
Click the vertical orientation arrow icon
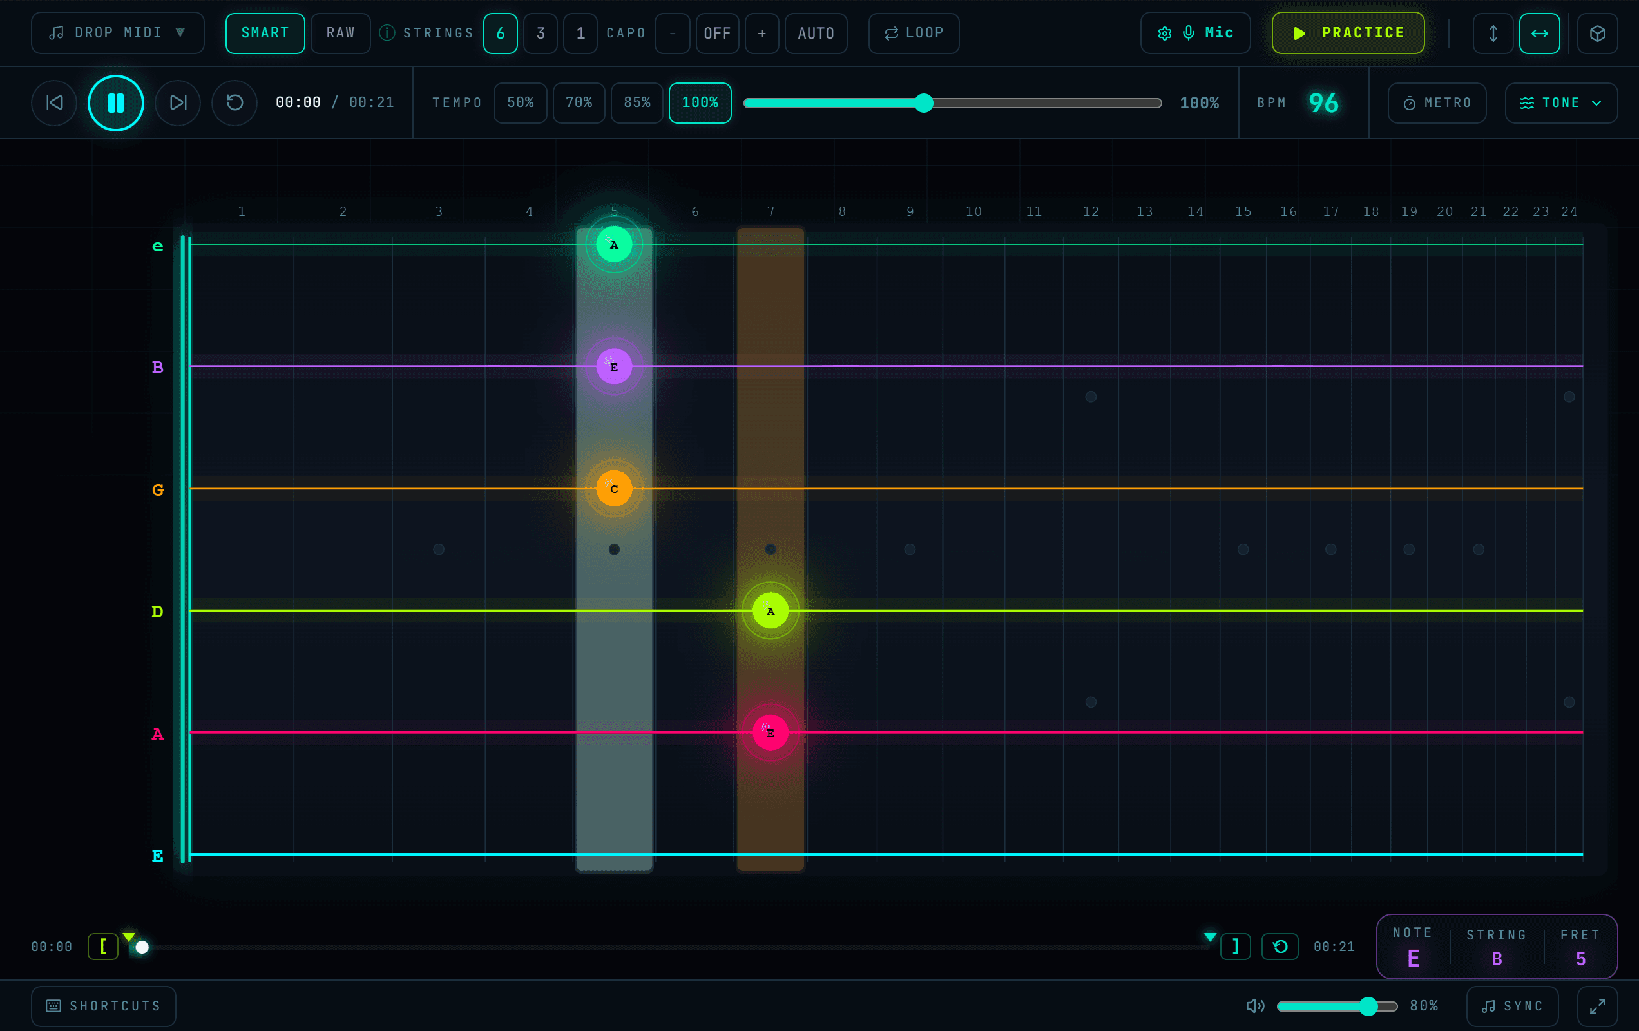tap(1493, 34)
